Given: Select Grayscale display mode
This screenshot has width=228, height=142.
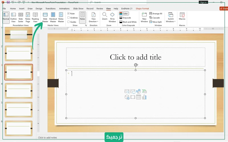Looking at the screenshot, I should click(x=125, y=18).
